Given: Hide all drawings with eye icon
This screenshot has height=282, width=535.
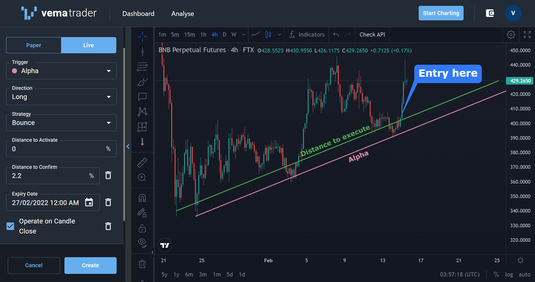Looking at the screenshot, I should click(x=142, y=243).
